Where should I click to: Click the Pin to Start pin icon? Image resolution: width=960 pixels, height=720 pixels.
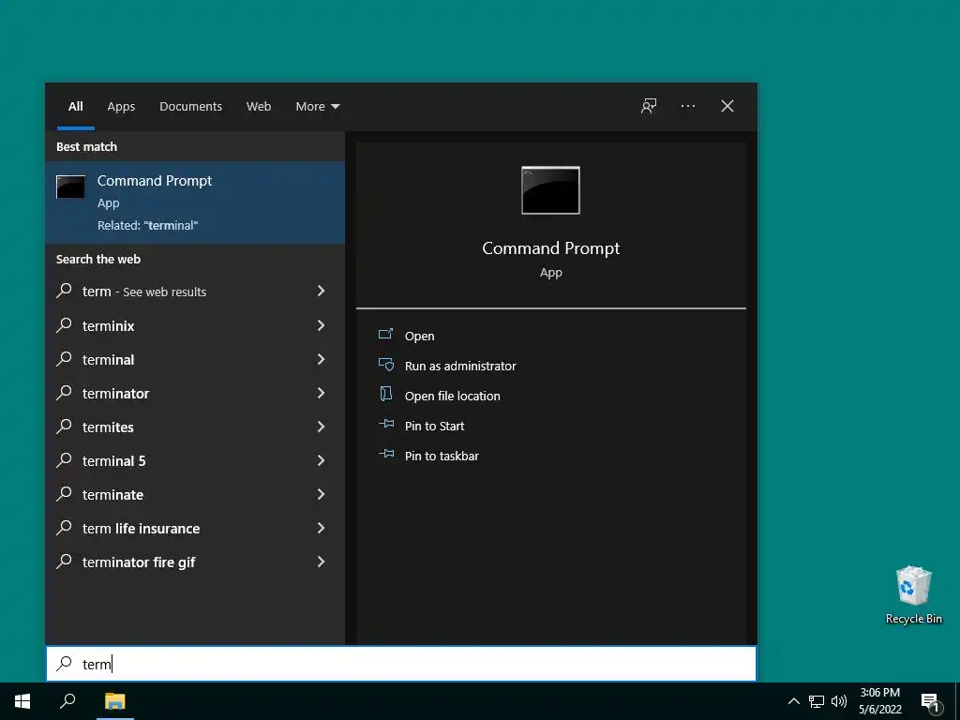point(385,425)
